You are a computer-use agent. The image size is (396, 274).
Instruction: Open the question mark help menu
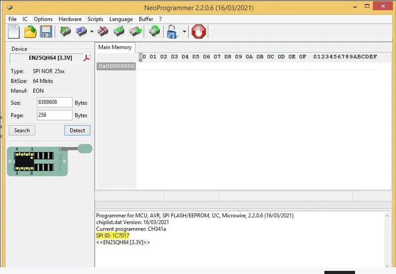(160, 19)
